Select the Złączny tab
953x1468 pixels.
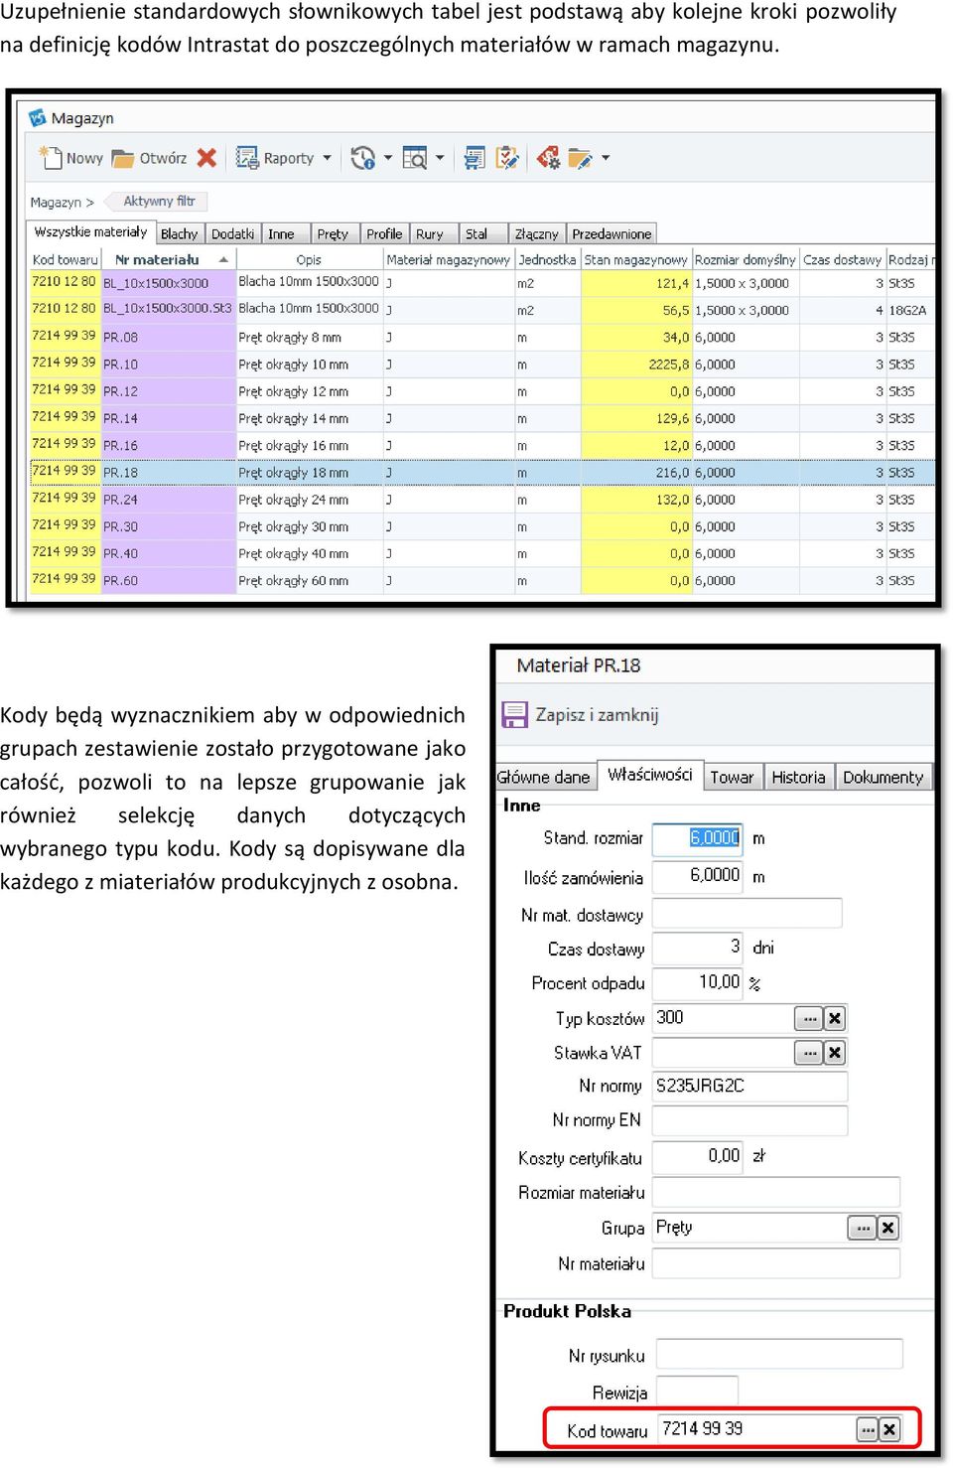537,234
